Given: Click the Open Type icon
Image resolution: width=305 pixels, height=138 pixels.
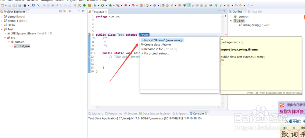Looking at the screenshot, I should point(163,5).
